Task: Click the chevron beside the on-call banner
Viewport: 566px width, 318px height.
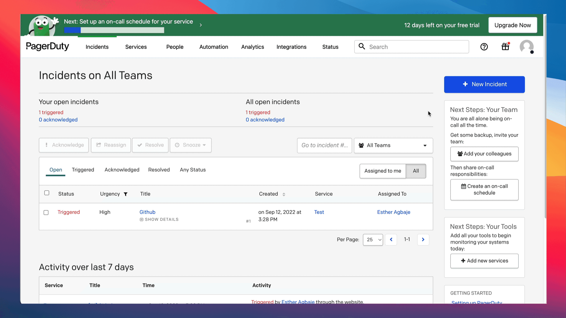Action: tap(201, 25)
